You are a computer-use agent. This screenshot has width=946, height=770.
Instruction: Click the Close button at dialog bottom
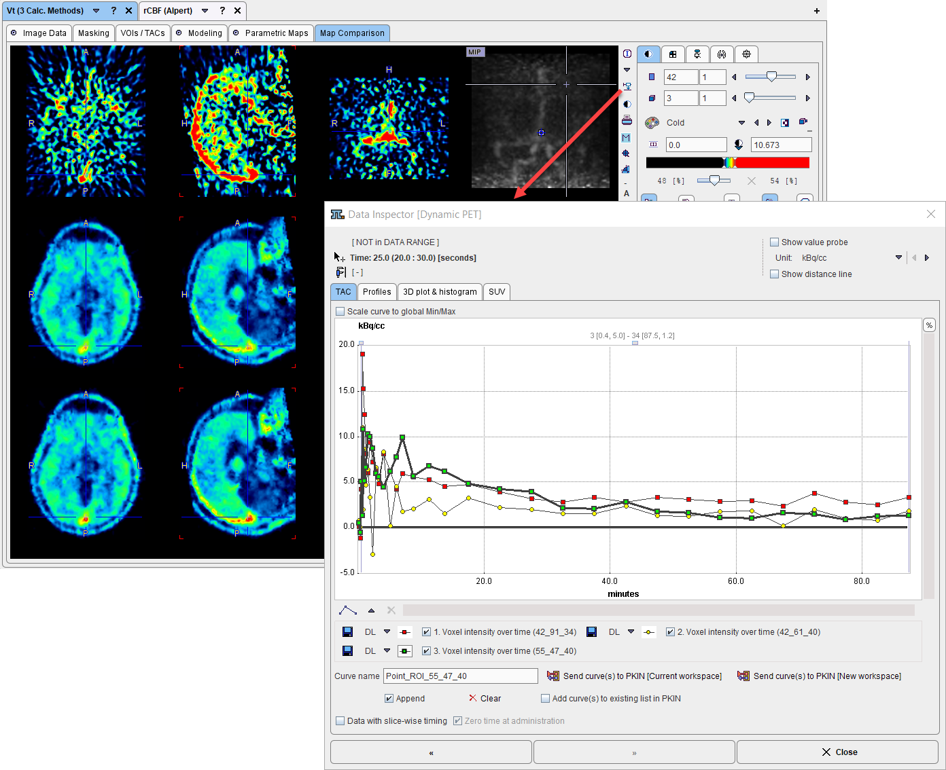[x=837, y=752]
